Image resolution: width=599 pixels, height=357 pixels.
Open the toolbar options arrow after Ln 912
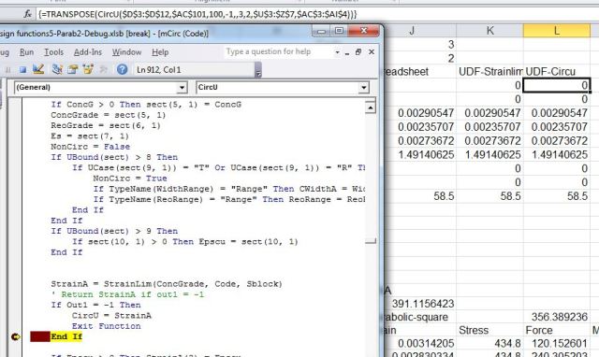(258, 70)
